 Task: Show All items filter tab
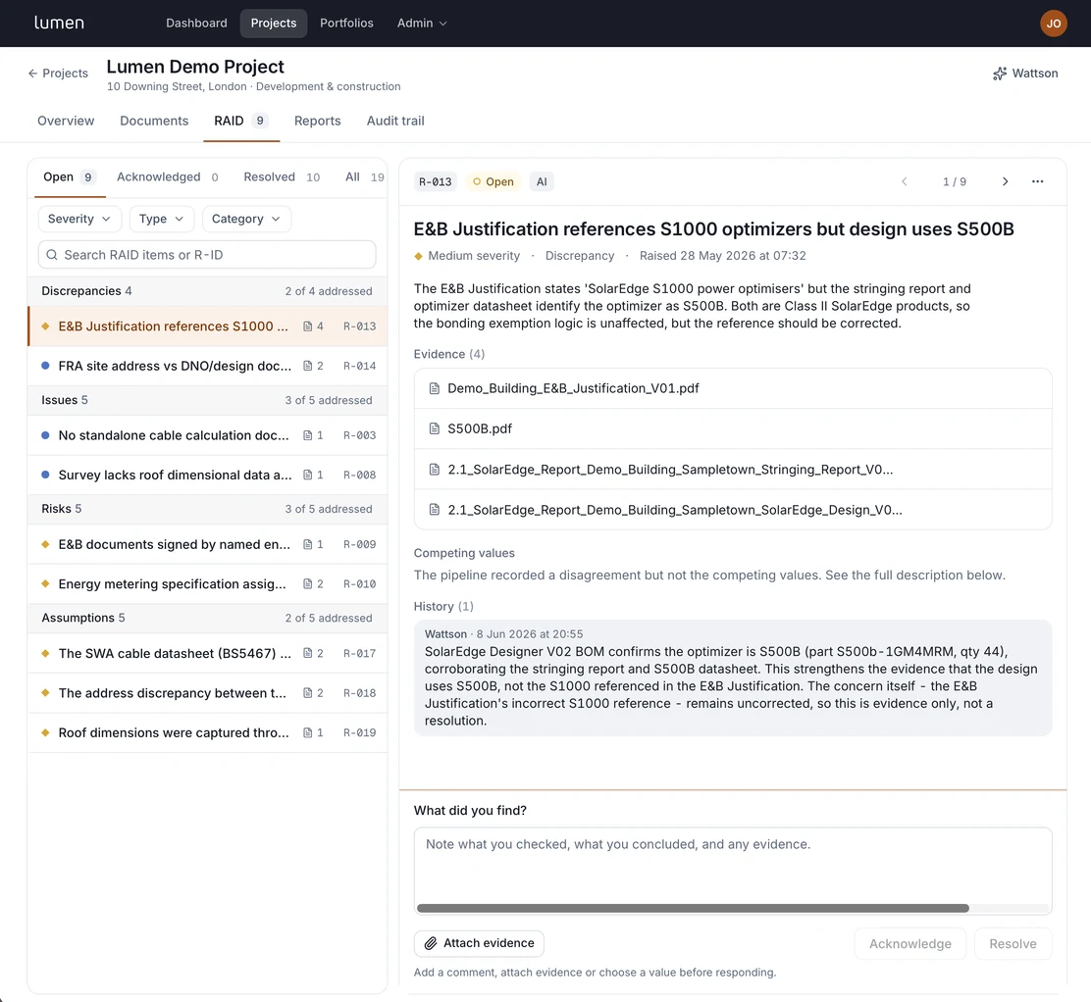point(364,176)
